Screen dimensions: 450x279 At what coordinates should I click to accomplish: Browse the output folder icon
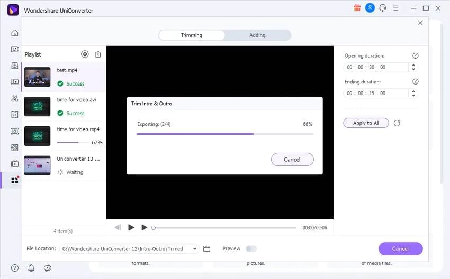(206, 249)
